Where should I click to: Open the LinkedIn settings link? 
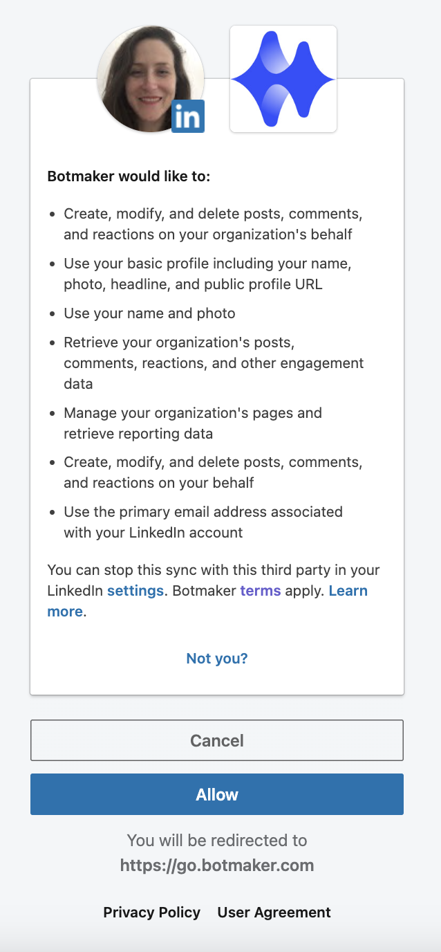click(135, 591)
